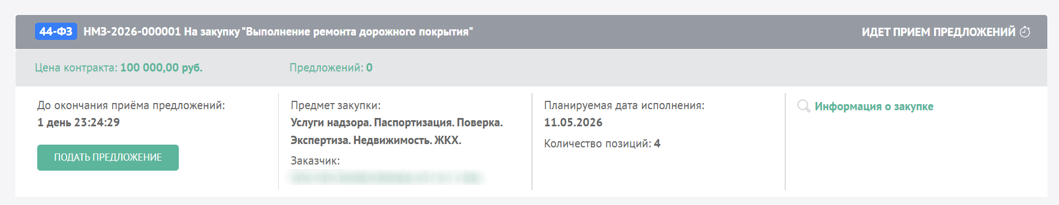Click the clock icon next to status

1025,32
